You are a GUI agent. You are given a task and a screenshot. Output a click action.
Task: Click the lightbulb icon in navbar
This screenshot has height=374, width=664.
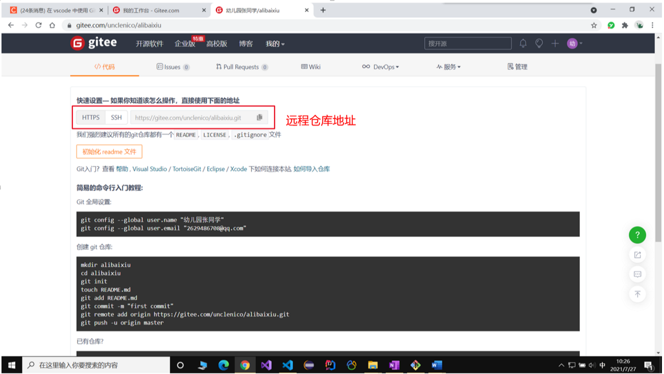(x=539, y=43)
